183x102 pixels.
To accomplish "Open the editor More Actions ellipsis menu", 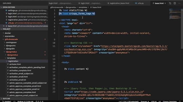I will point(179,3).
